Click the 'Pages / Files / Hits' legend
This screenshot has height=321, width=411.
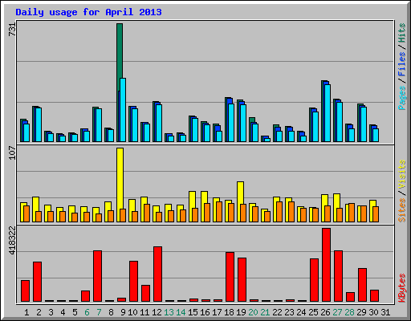coord(401,67)
